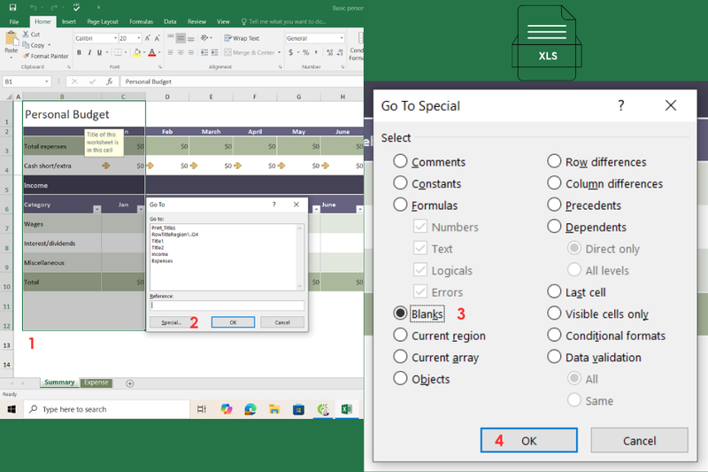Click the Redo arrow icon
The height and width of the screenshot is (472, 708).
54,7
